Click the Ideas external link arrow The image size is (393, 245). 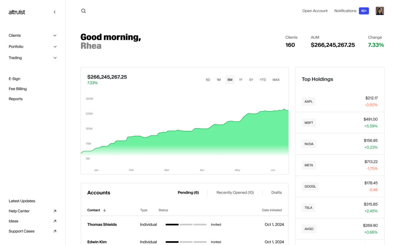(54, 221)
